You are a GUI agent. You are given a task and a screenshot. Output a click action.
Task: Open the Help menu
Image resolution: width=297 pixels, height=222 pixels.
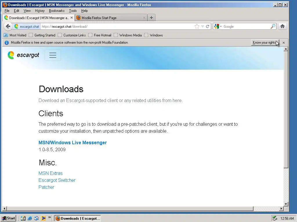click(84, 11)
